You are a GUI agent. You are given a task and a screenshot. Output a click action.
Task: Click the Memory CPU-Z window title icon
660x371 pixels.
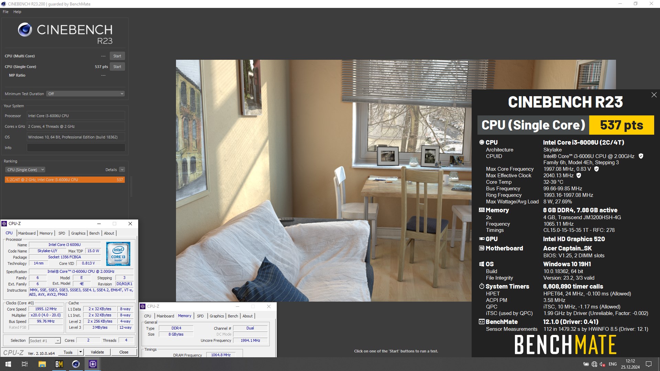click(143, 306)
